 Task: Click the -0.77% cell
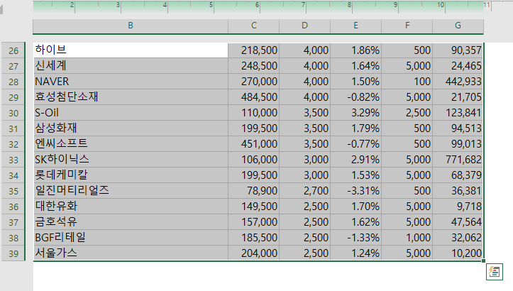(x=355, y=143)
